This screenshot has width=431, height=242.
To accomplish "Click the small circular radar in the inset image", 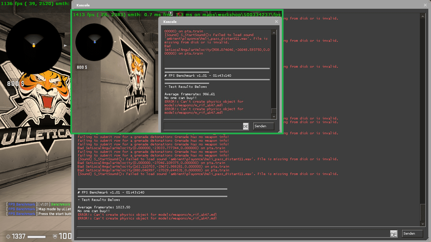I will pos(94,42).
